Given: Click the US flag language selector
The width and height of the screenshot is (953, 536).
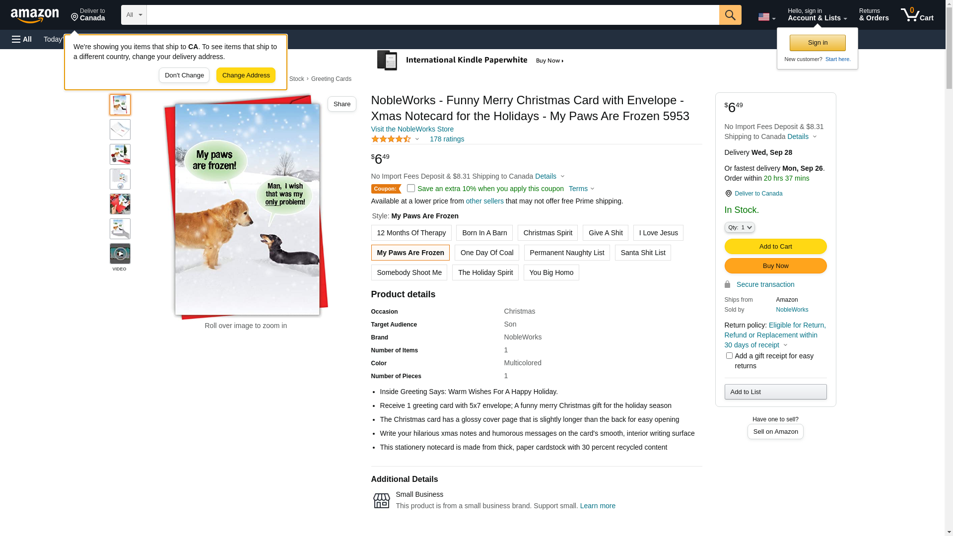Looking at the screenshot, I should point(766,17).
